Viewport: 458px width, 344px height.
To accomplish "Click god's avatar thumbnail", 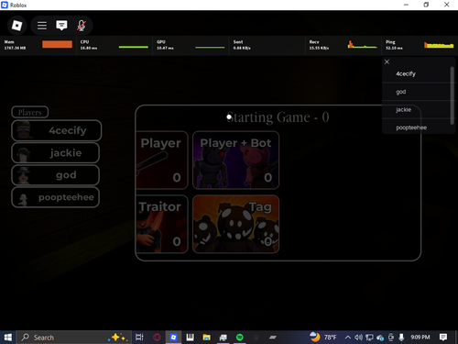I will point(23,175).
